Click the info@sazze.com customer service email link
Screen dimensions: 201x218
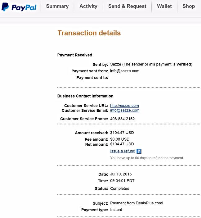[x=125, y=110]
